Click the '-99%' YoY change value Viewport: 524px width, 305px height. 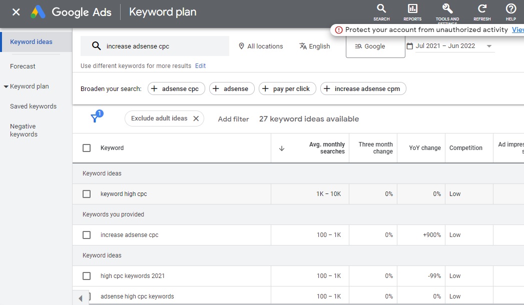click(434, 276)
